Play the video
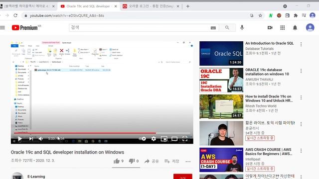 [x=20, y=139]
